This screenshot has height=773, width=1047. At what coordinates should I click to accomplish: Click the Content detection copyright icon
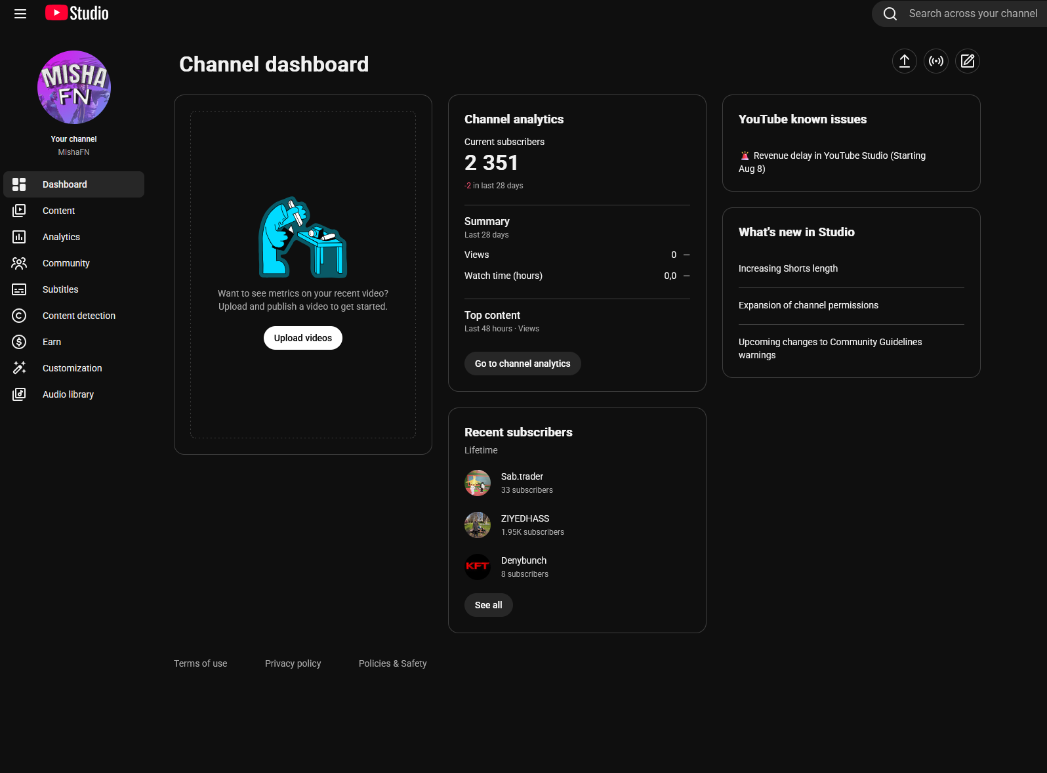click(x=19, y=316)
